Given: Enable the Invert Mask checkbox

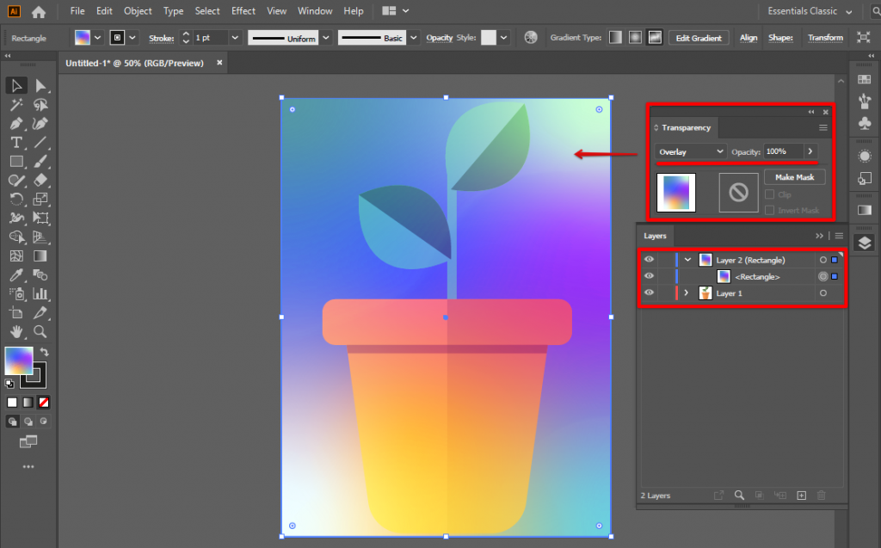Looking at the screenshot, I should click(x=770, y=210).
